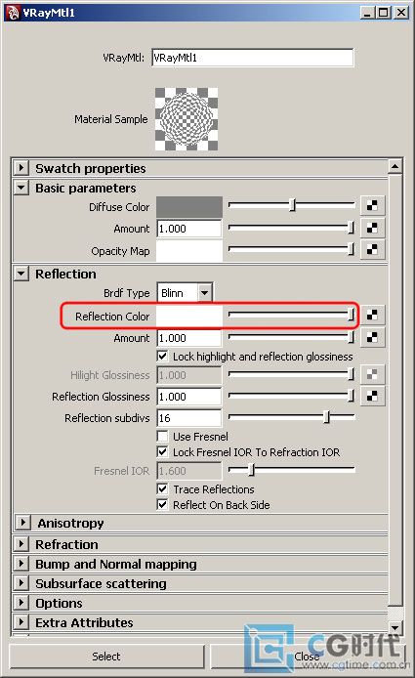Screen dimensions: 415x678
Task: Click the Opacity Map checker icon
Action: click(372, 249)
